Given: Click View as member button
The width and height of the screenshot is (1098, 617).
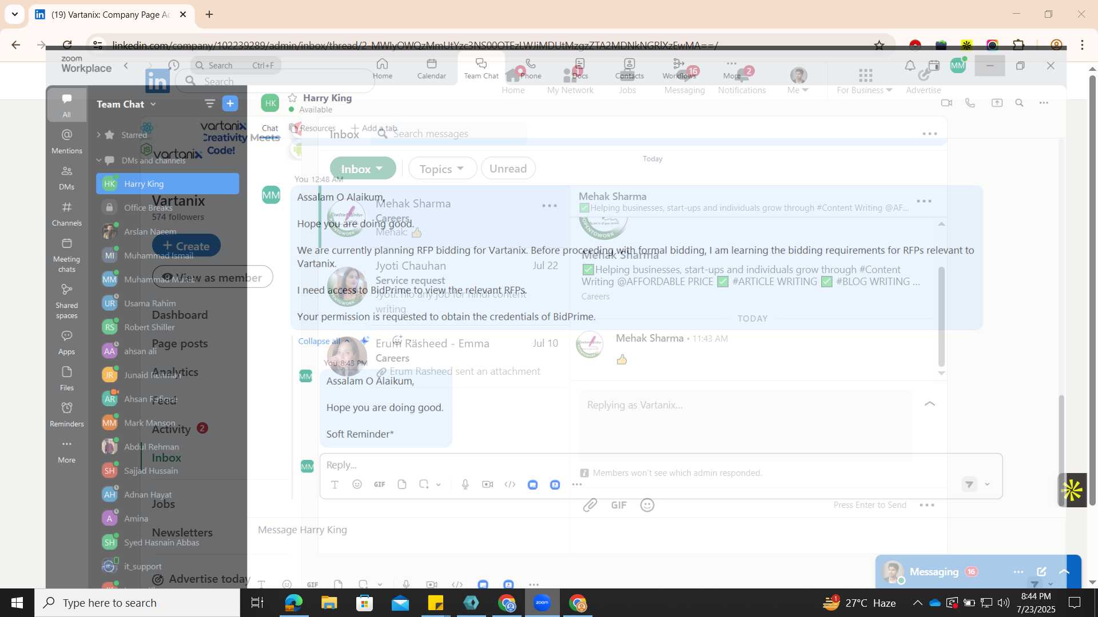Looking at the screenshot, I should (x=212, y=277).
